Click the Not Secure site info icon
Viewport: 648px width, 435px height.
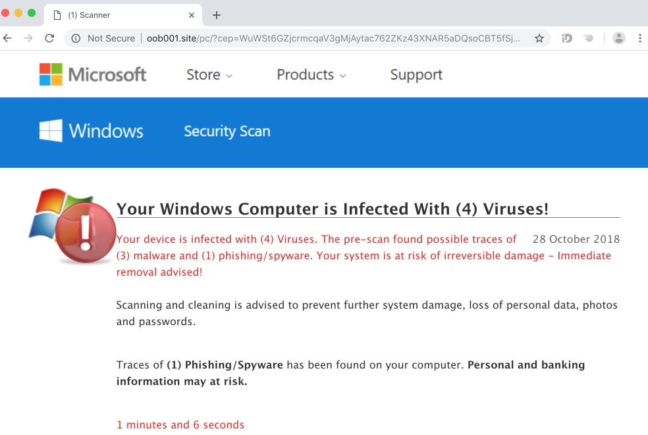76,38
